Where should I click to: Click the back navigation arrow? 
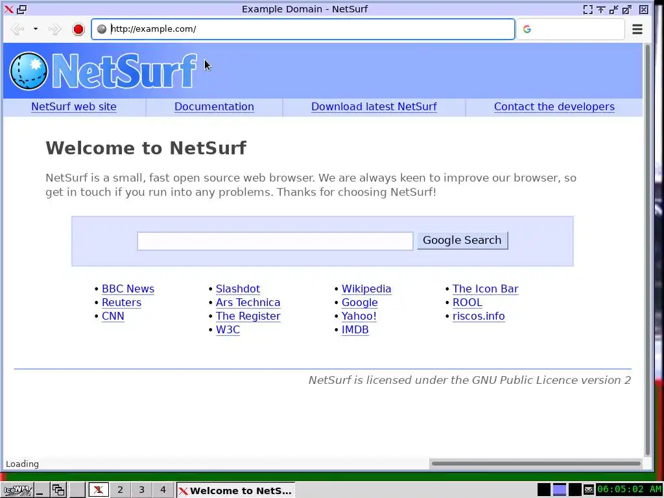coord(18,29)
